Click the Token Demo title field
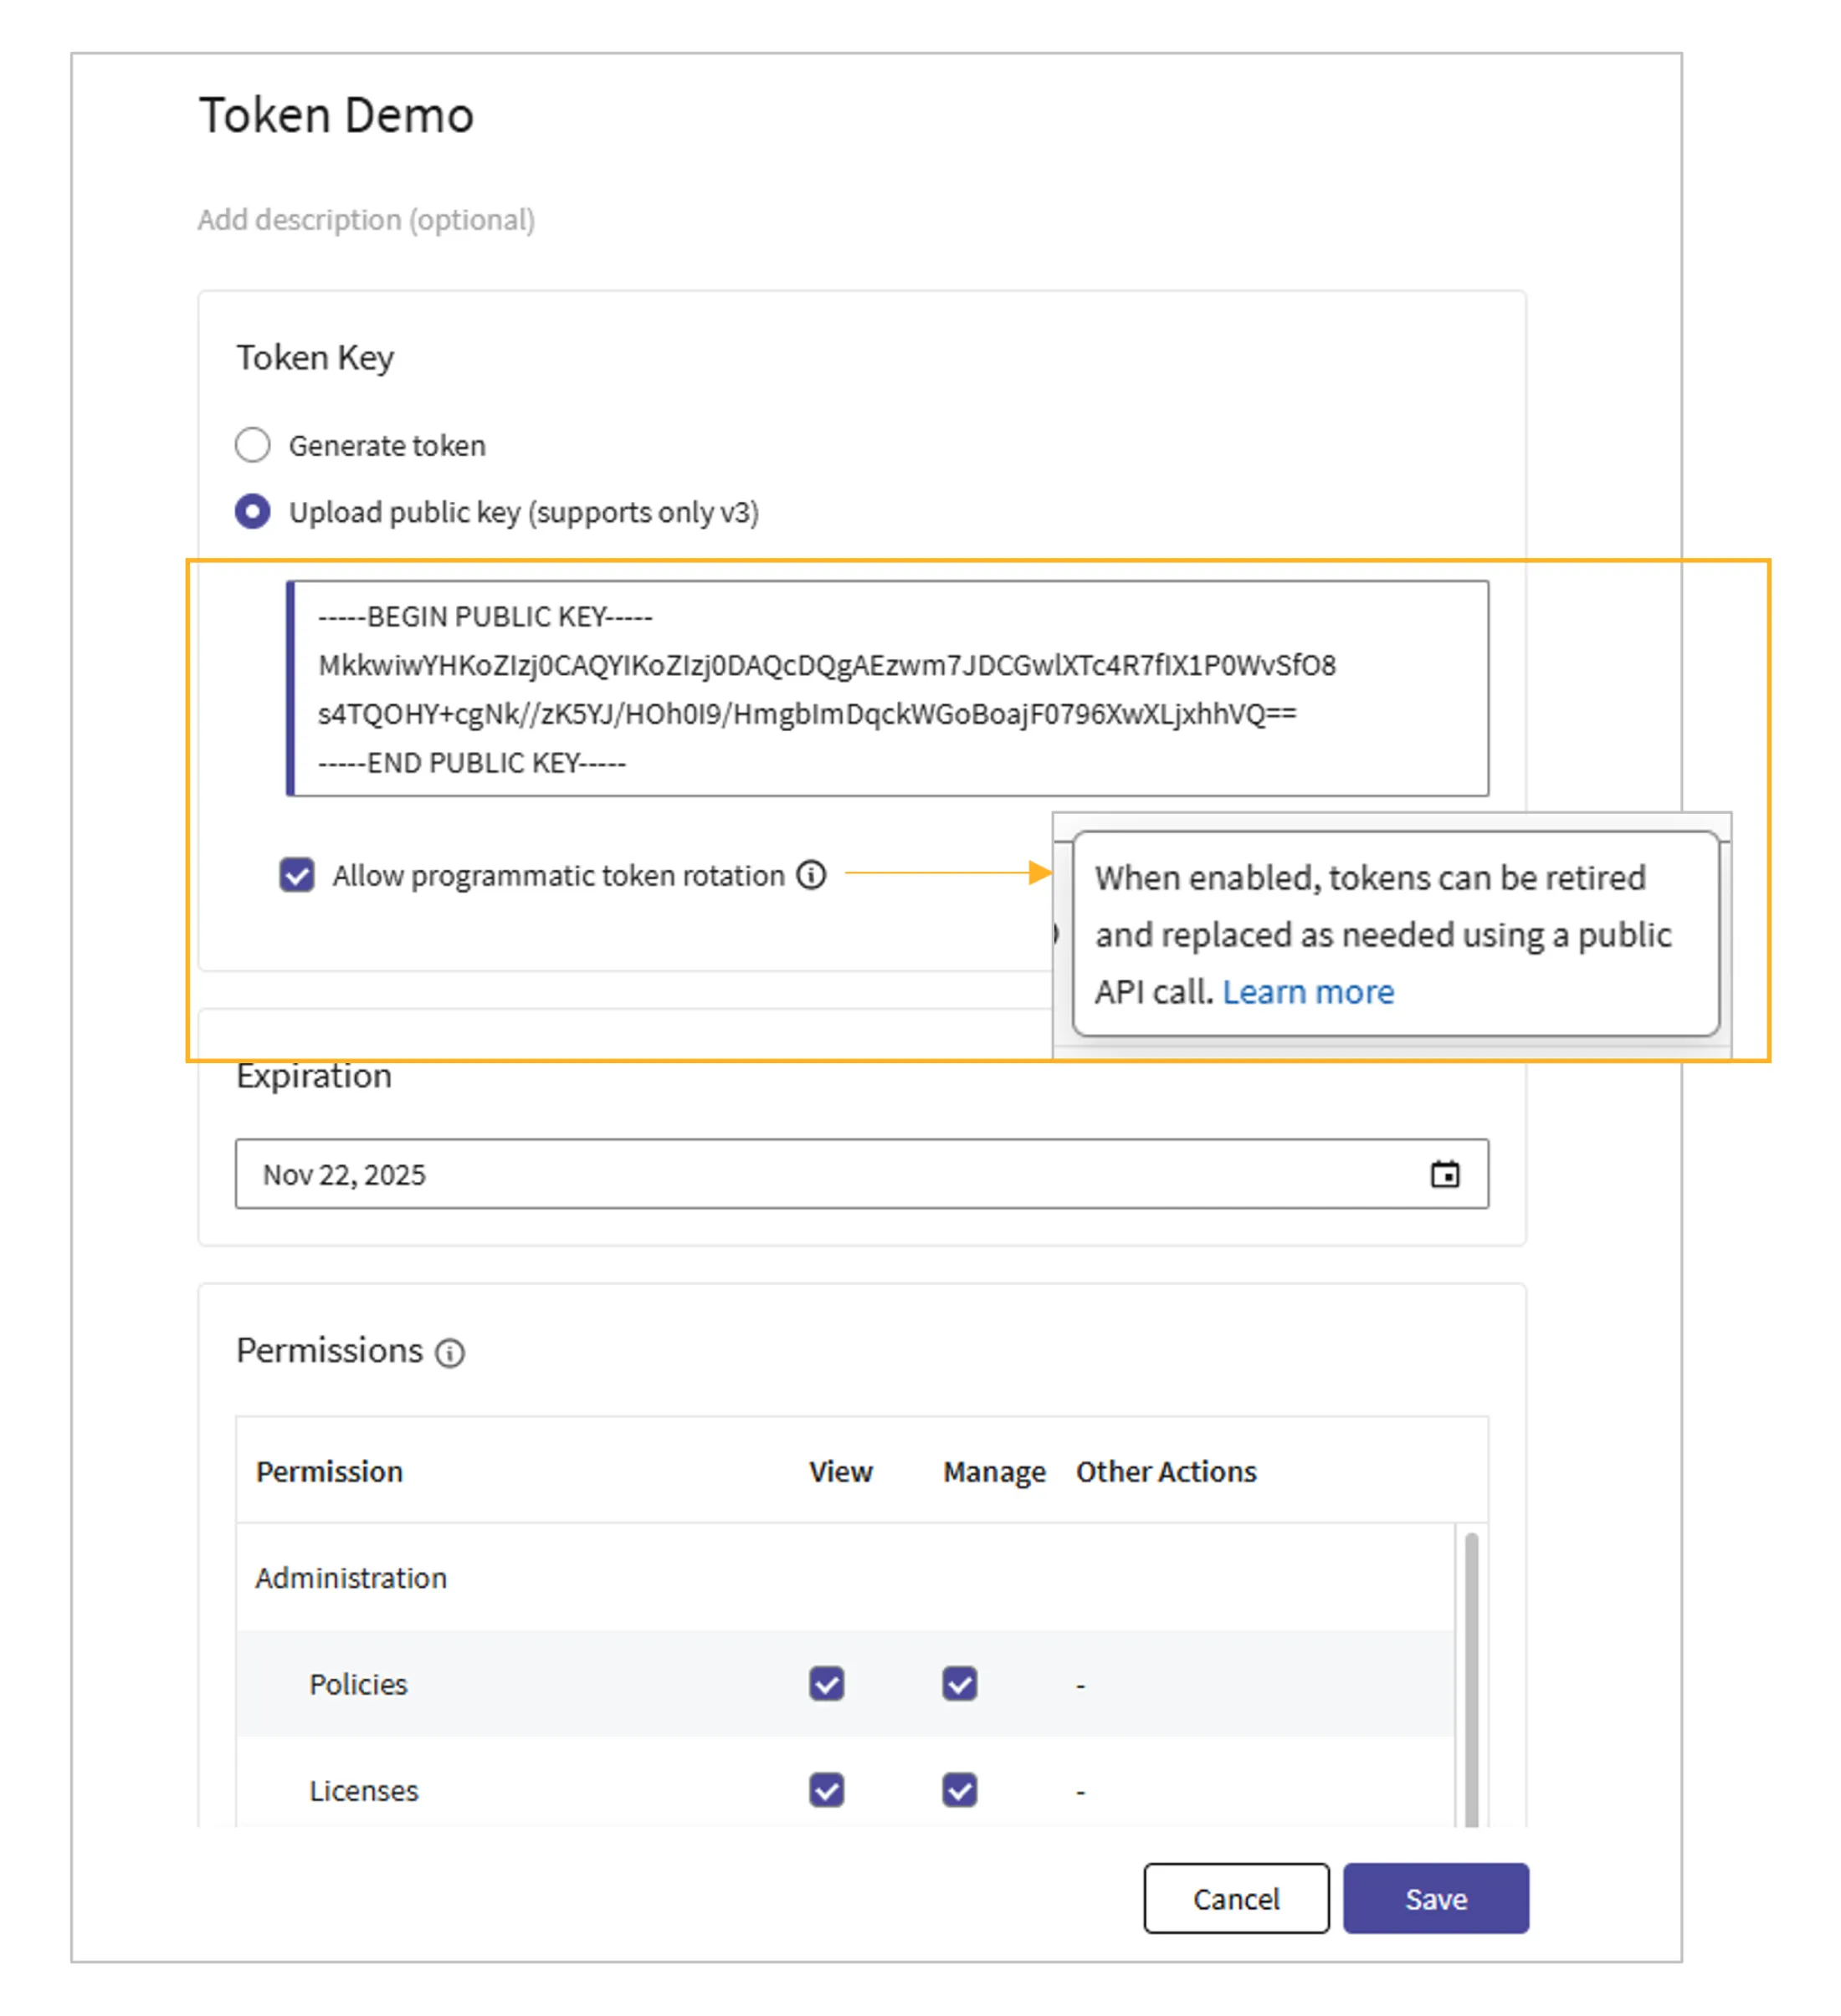 [x=336, y=116]
